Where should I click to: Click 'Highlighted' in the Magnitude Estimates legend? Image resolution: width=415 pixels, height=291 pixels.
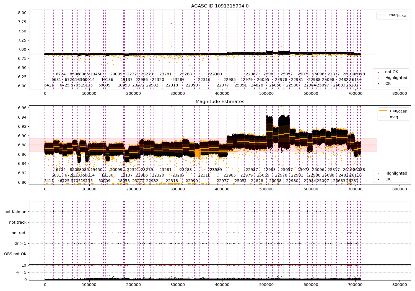[x=393, y=173]
